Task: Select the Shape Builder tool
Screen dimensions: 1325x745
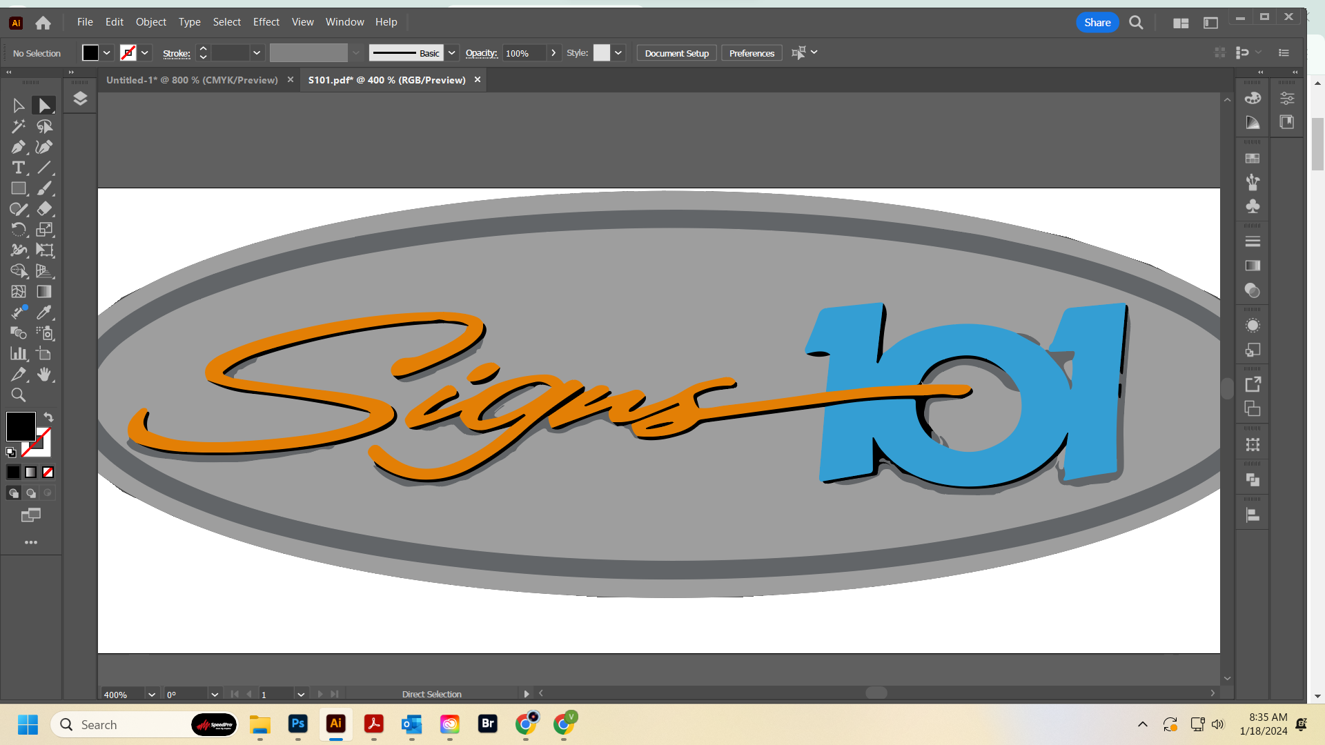Action: (x=19, y=271)
